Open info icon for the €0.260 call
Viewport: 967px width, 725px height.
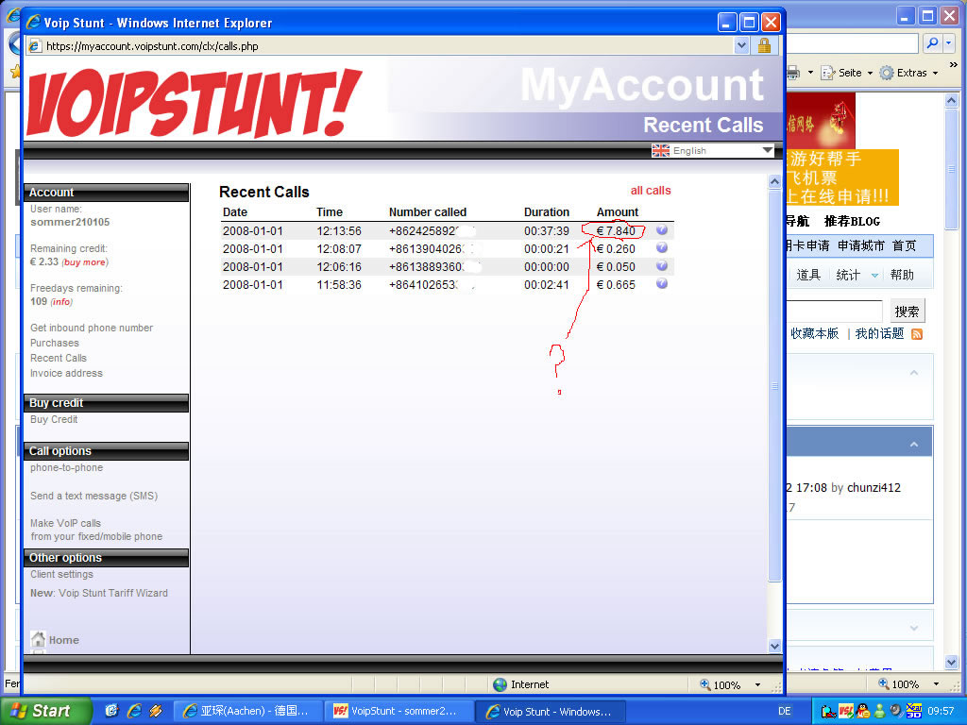[662, 248]
